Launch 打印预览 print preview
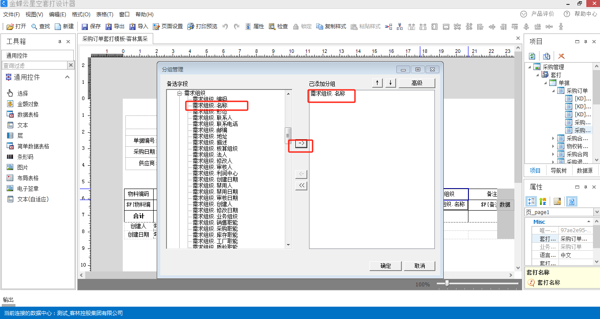Screen dimensions: 600x319 coord(202,26)
